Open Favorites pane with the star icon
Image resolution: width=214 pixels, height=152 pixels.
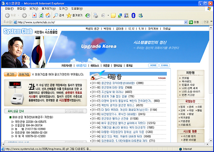pyautogui.click(x=74, y=16)
